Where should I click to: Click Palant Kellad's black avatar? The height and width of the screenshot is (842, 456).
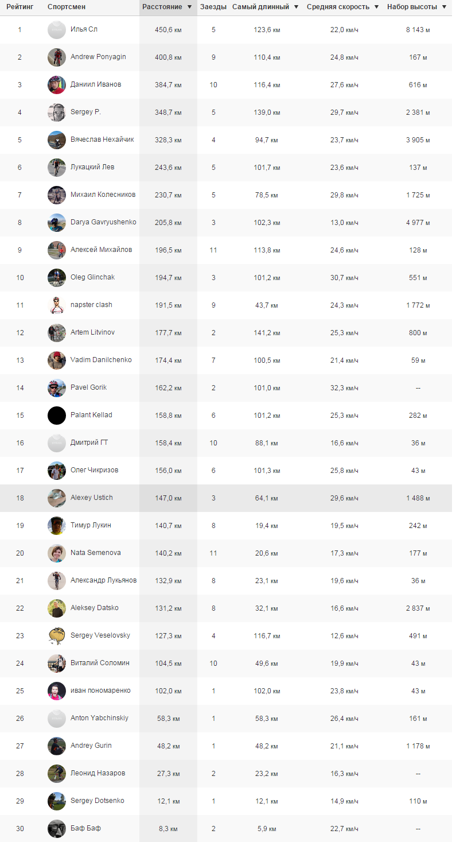[57, 416]
